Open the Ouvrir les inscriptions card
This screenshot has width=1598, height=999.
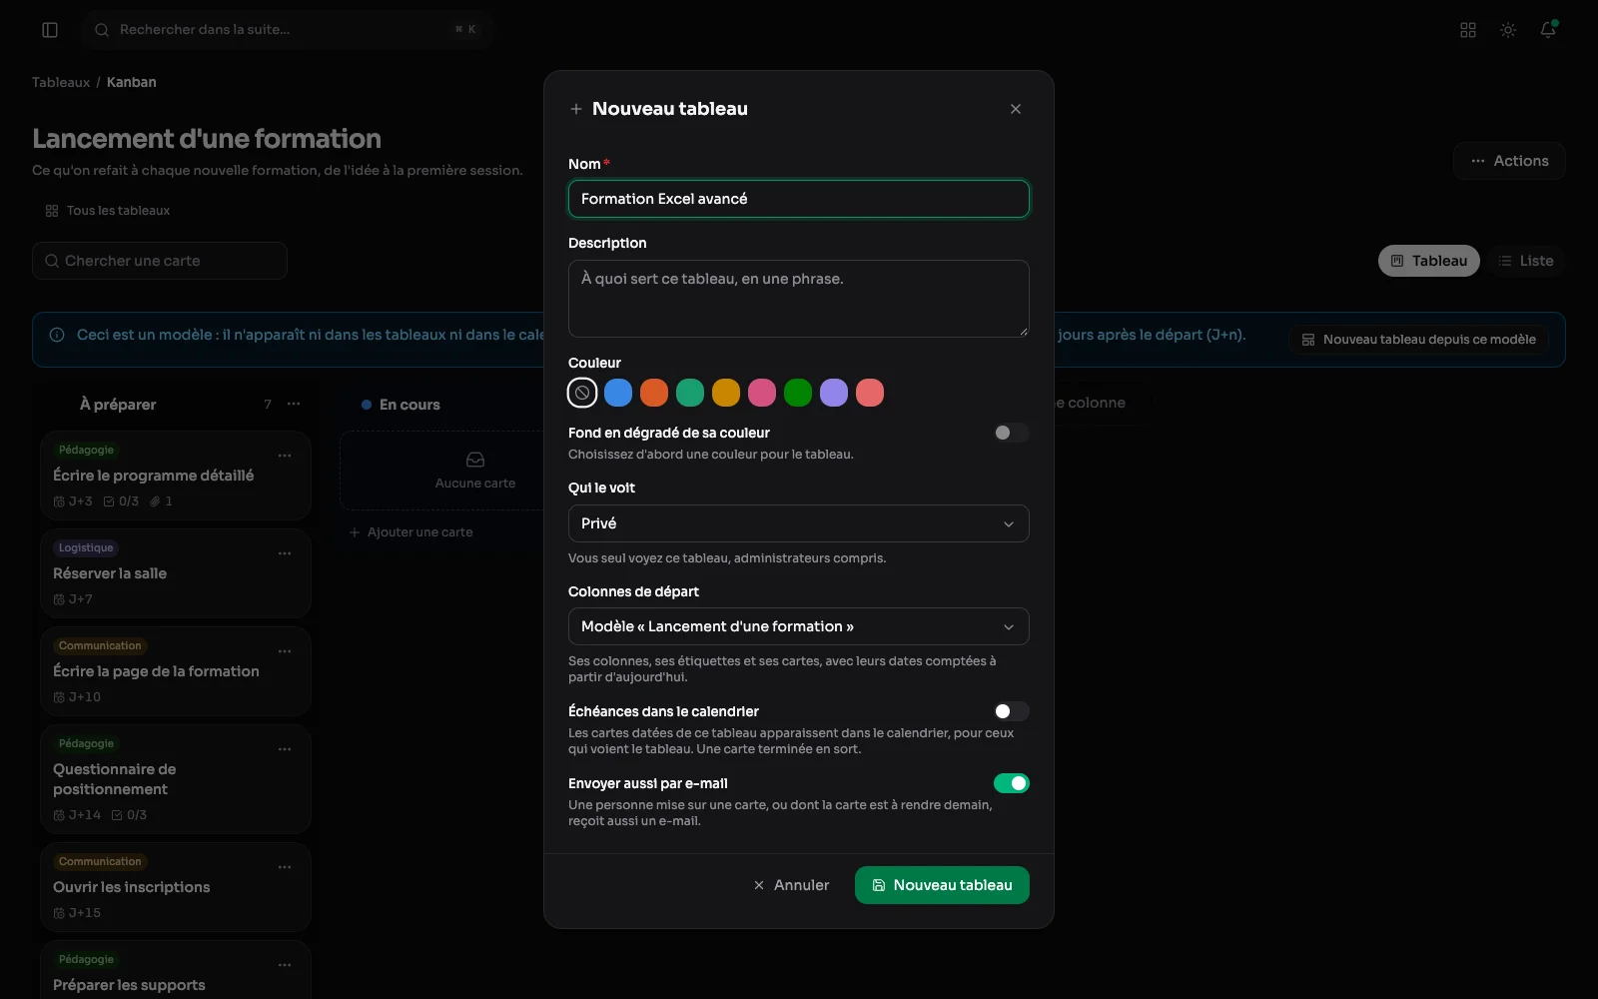tap(176, 887)
